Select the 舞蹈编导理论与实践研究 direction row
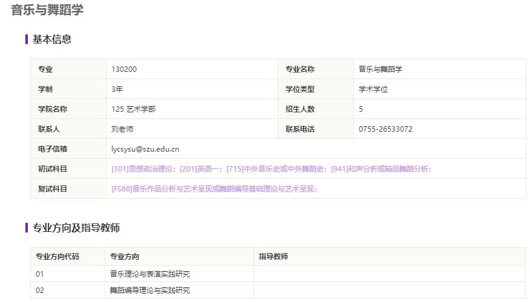This screenshot has height=302, width=530. (150, 291)
